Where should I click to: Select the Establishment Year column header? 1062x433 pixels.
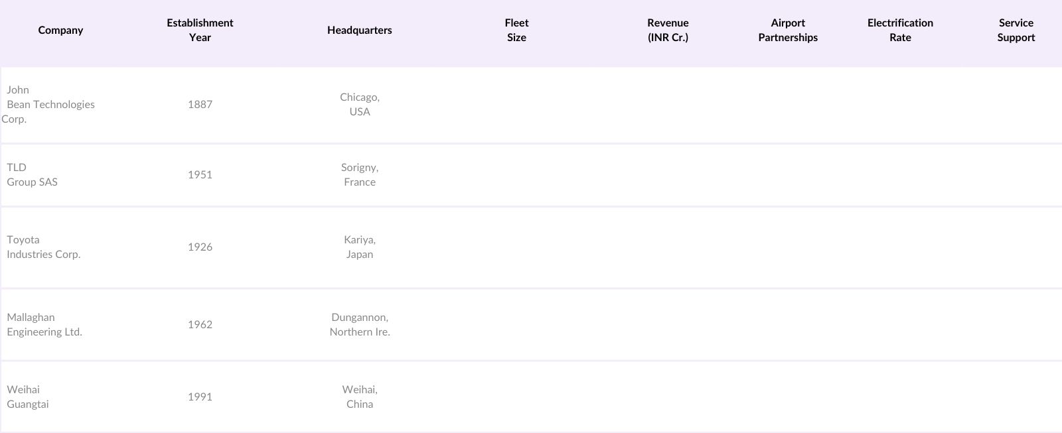tap(200, 30)
